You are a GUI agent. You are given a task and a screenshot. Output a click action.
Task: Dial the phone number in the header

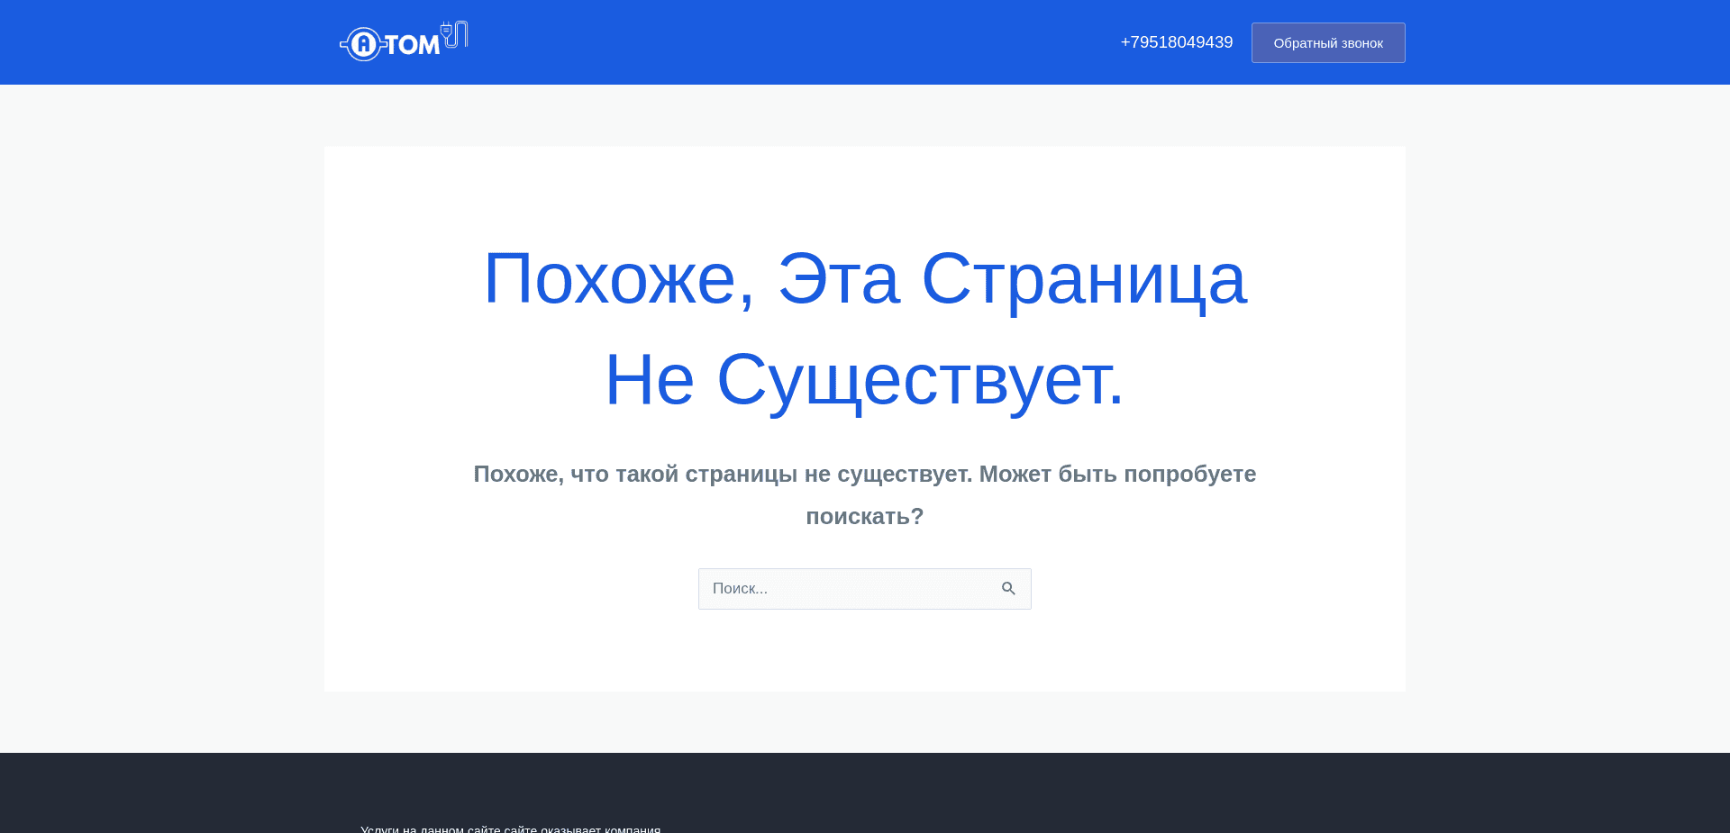click(1176, 41)
